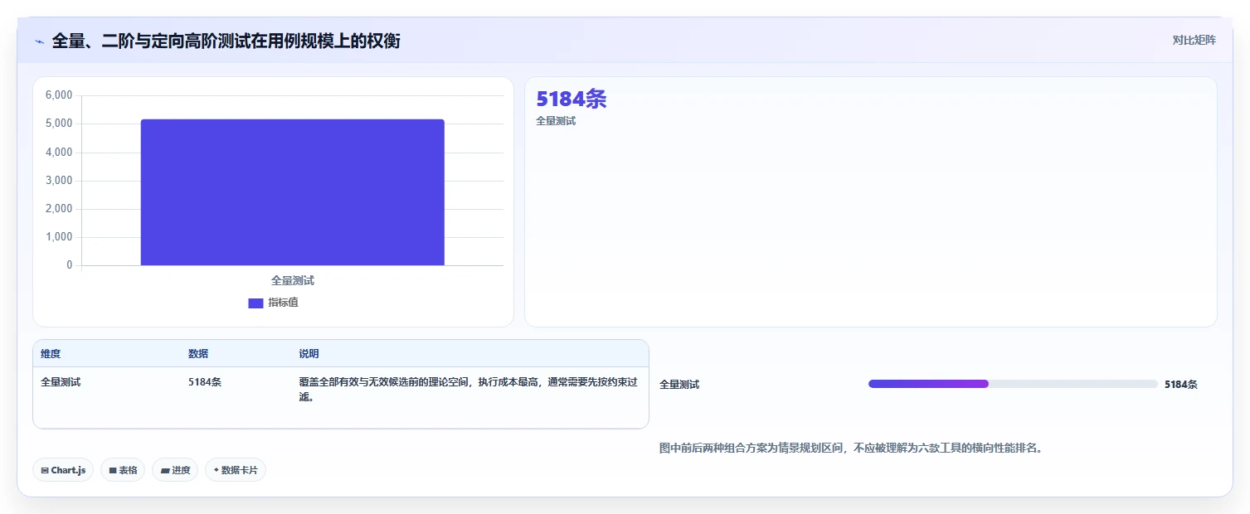Click the 全量测试 label beside progress bar
1250x514 pixels.
679,385
